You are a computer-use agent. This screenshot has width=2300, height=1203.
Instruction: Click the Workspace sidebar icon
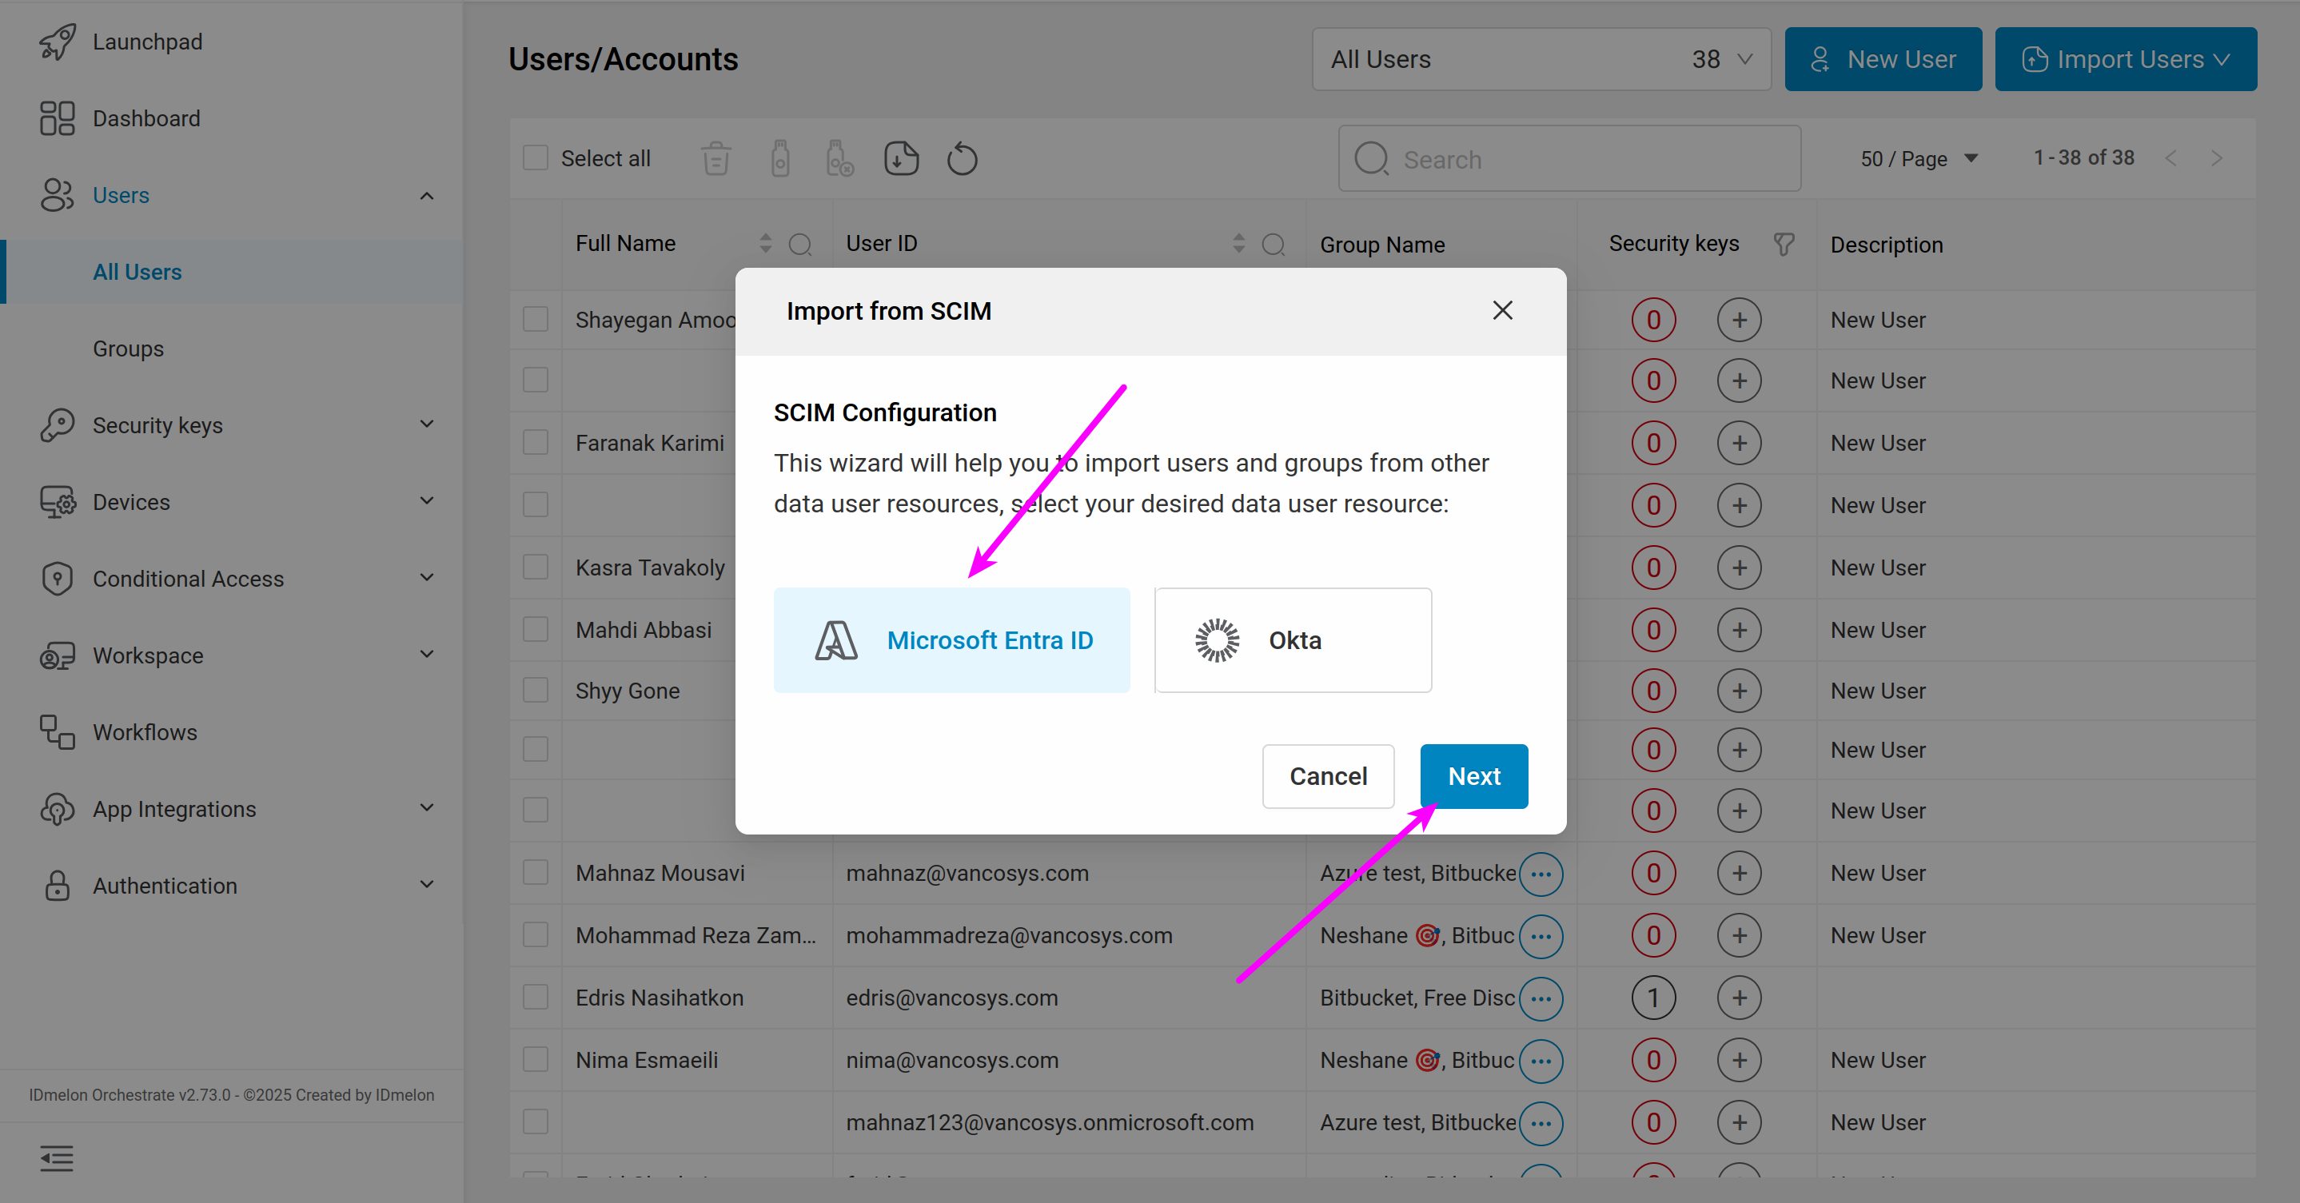[x=57, y=656]
